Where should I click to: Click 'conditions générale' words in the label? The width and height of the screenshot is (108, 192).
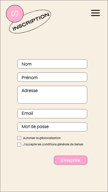(56, 145)
